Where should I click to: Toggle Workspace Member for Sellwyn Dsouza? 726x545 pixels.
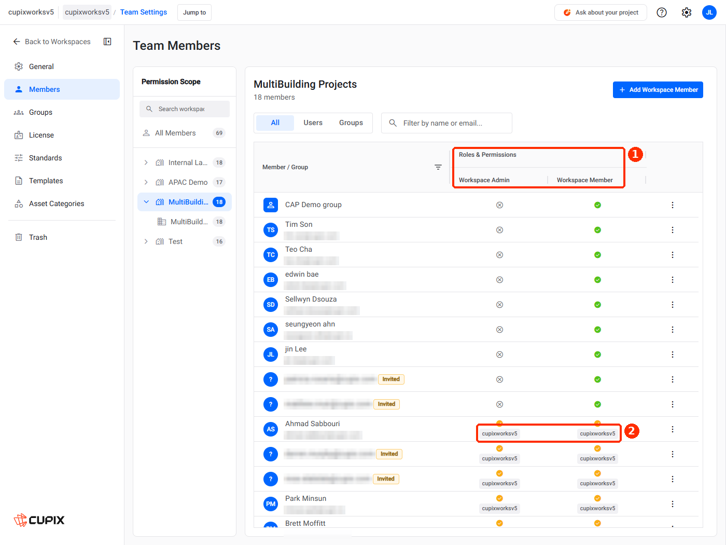tap(597, 305)
